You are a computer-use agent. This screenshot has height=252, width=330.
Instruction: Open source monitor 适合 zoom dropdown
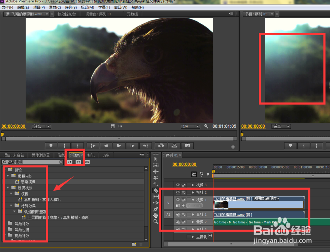(42, 126)
